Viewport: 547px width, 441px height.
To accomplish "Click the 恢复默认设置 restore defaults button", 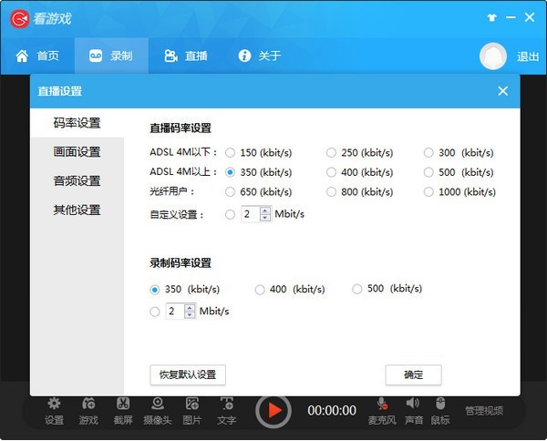I will point(187,374).
